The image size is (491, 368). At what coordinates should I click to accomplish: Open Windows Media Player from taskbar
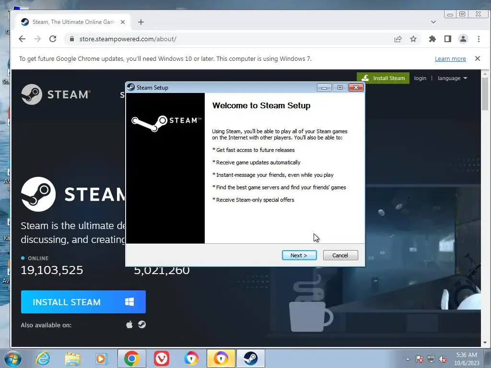click(102, 358)
